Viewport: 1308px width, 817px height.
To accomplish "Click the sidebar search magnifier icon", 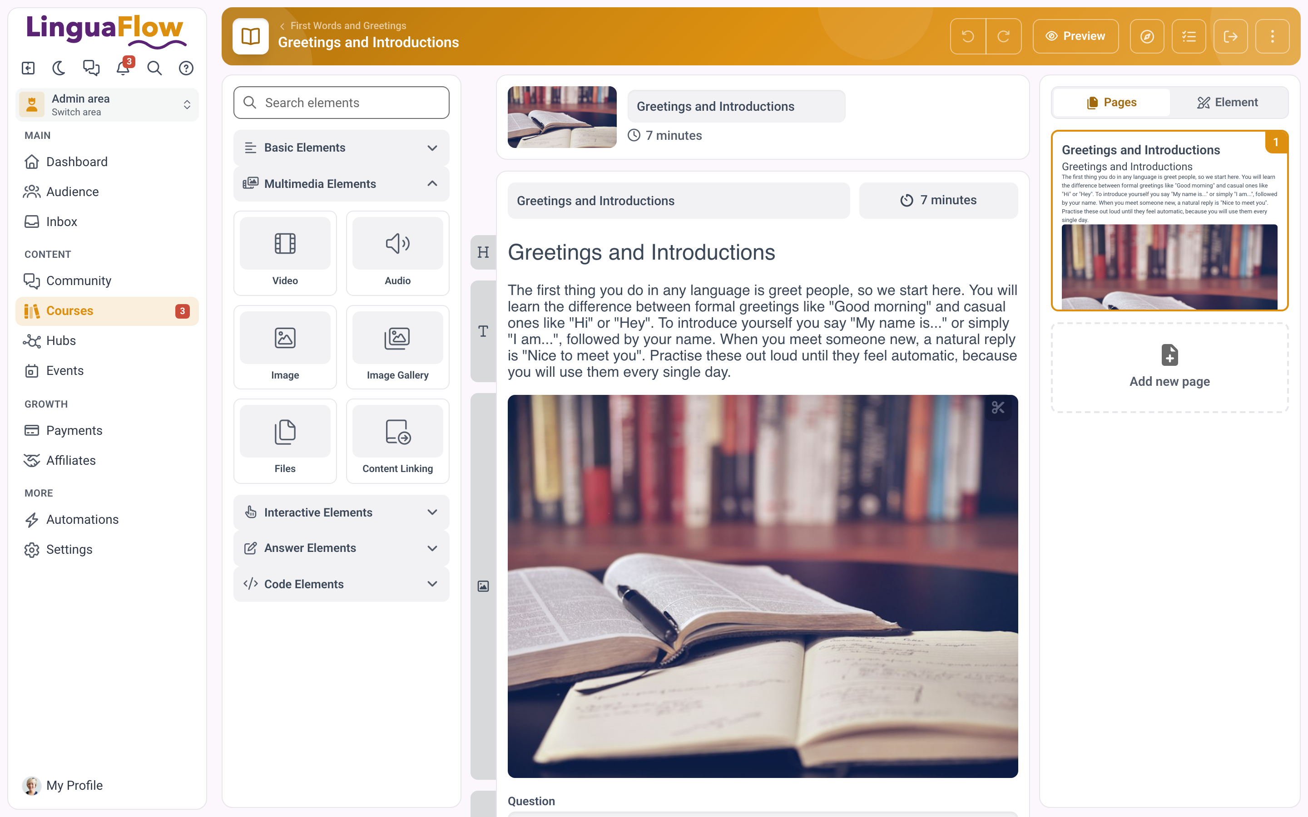I will click(154, 68).
